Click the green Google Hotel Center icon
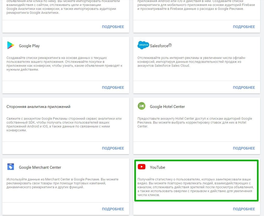264x216 pixels. 141,106
